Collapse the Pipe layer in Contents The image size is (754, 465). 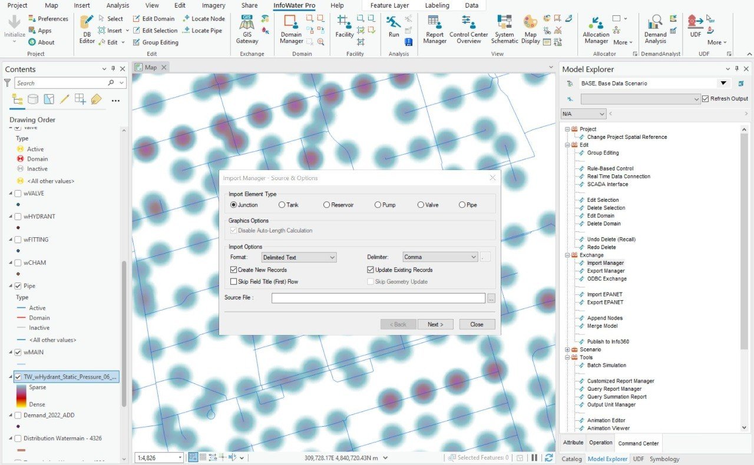point(11,286)
